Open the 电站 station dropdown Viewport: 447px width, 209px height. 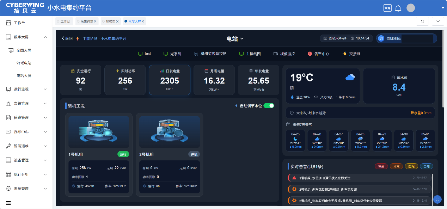click(235, 39)
